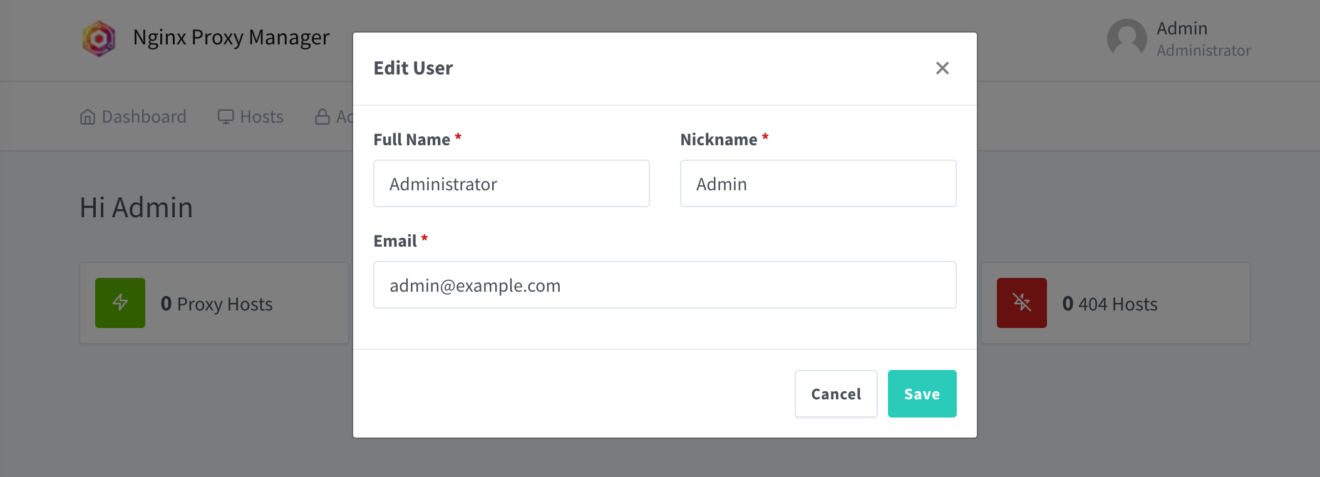The height and width of the screenshot is (477, 1320).
Task: Open the Admin account dropdown
Action: click(x=1179, y=39)
